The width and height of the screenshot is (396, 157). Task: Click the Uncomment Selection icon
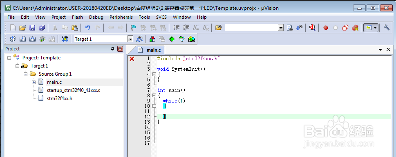point(206,28)
